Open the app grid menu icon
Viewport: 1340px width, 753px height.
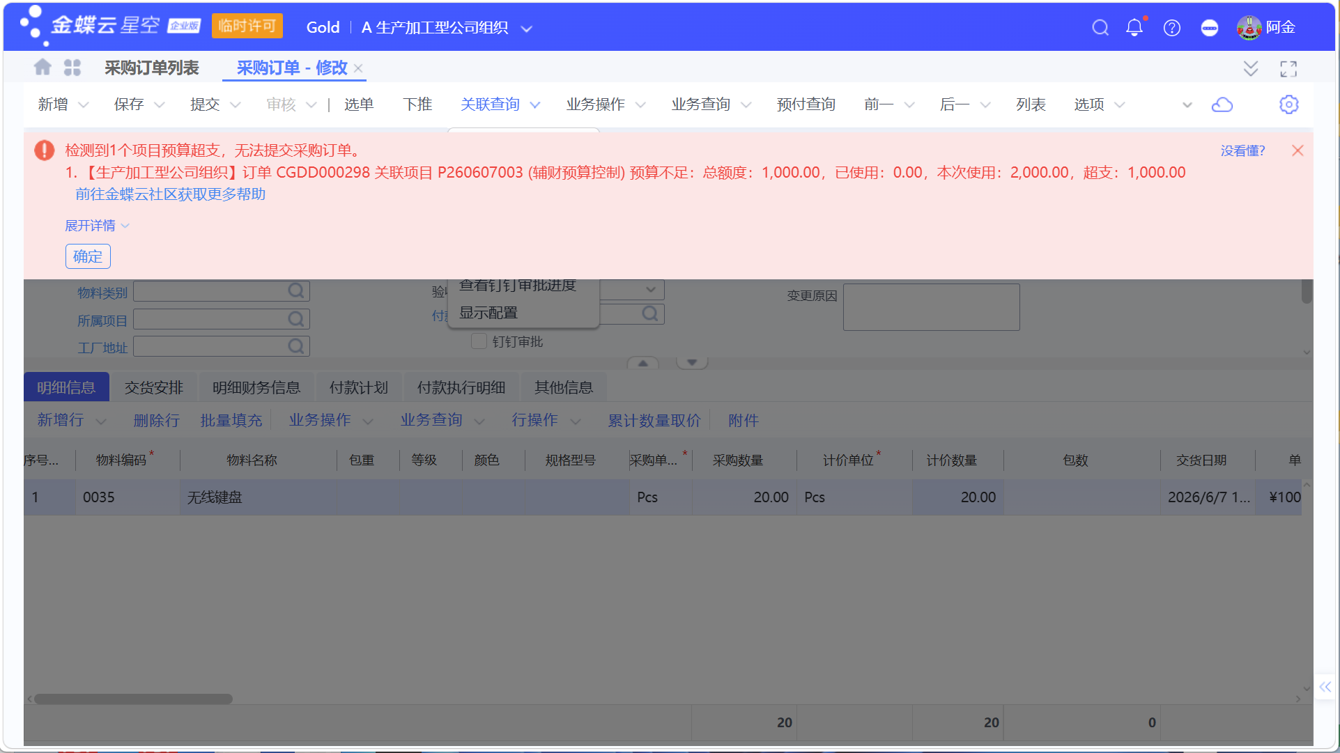72,68
